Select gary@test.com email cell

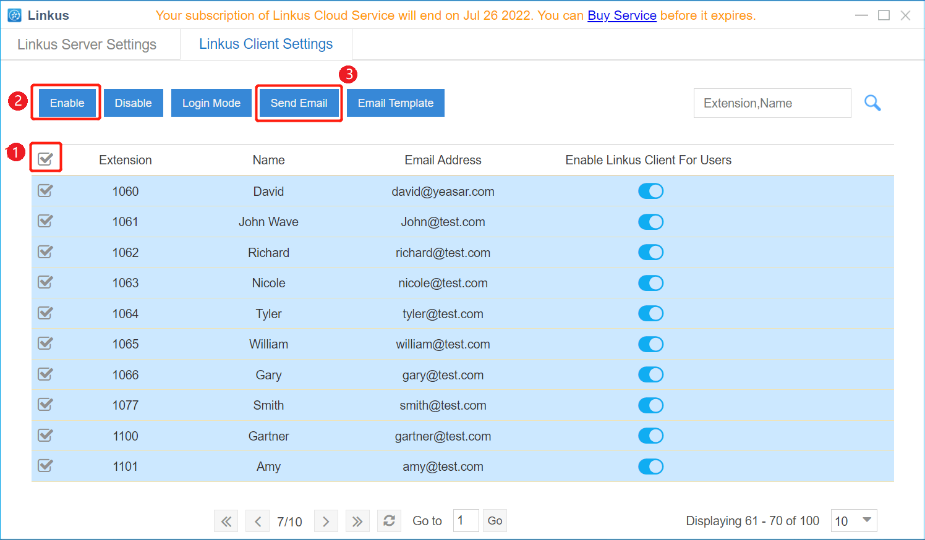click(x=443, y=375)
